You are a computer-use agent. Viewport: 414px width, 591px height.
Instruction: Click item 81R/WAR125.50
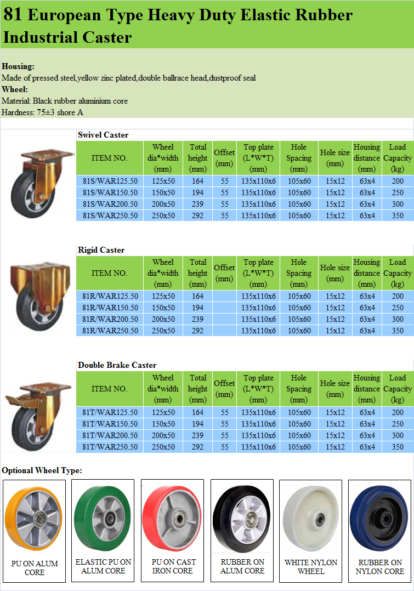(x=110, y=296)
